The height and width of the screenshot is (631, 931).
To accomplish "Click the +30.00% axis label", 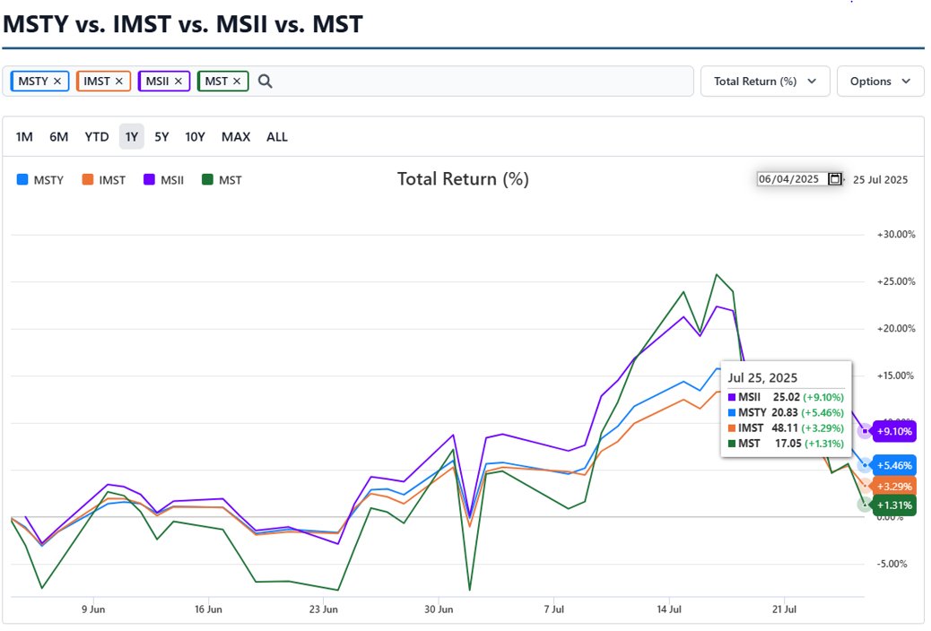I will click(x=896, y=235).
